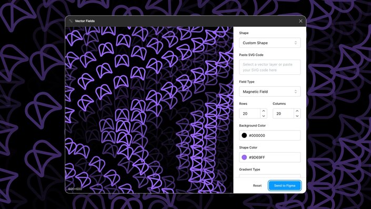
Task: Click the Reset button
Action: 257,185
